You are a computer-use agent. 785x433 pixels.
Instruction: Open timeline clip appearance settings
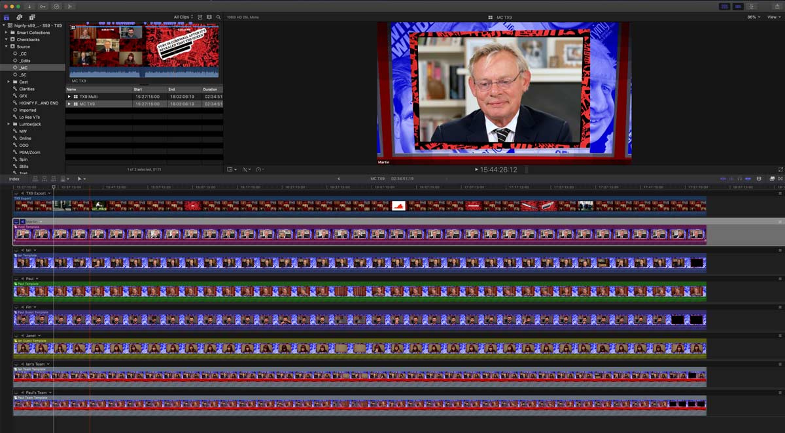coord(759,178)
